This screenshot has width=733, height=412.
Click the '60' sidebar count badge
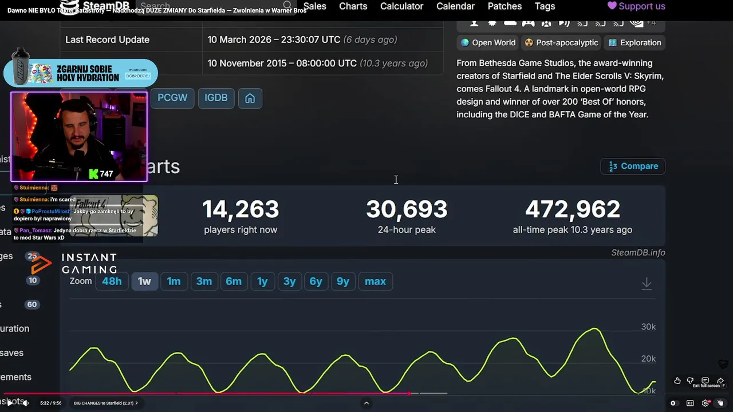[x=32, y=304]
